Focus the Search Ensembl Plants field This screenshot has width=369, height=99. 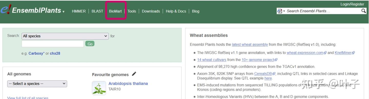(323, 11)
